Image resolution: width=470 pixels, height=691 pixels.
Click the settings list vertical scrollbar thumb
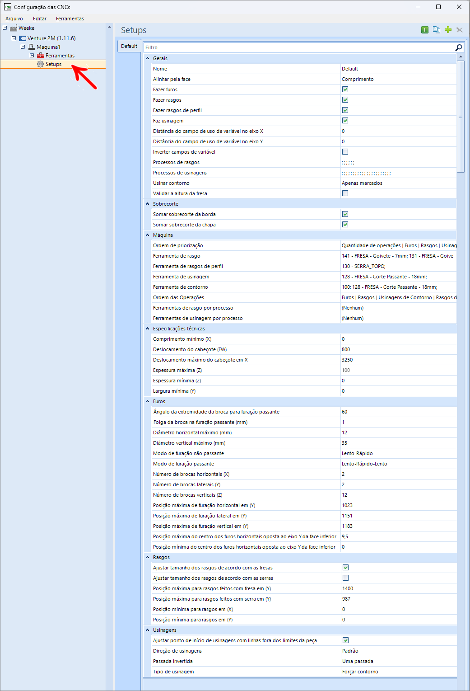click(461, 117)
